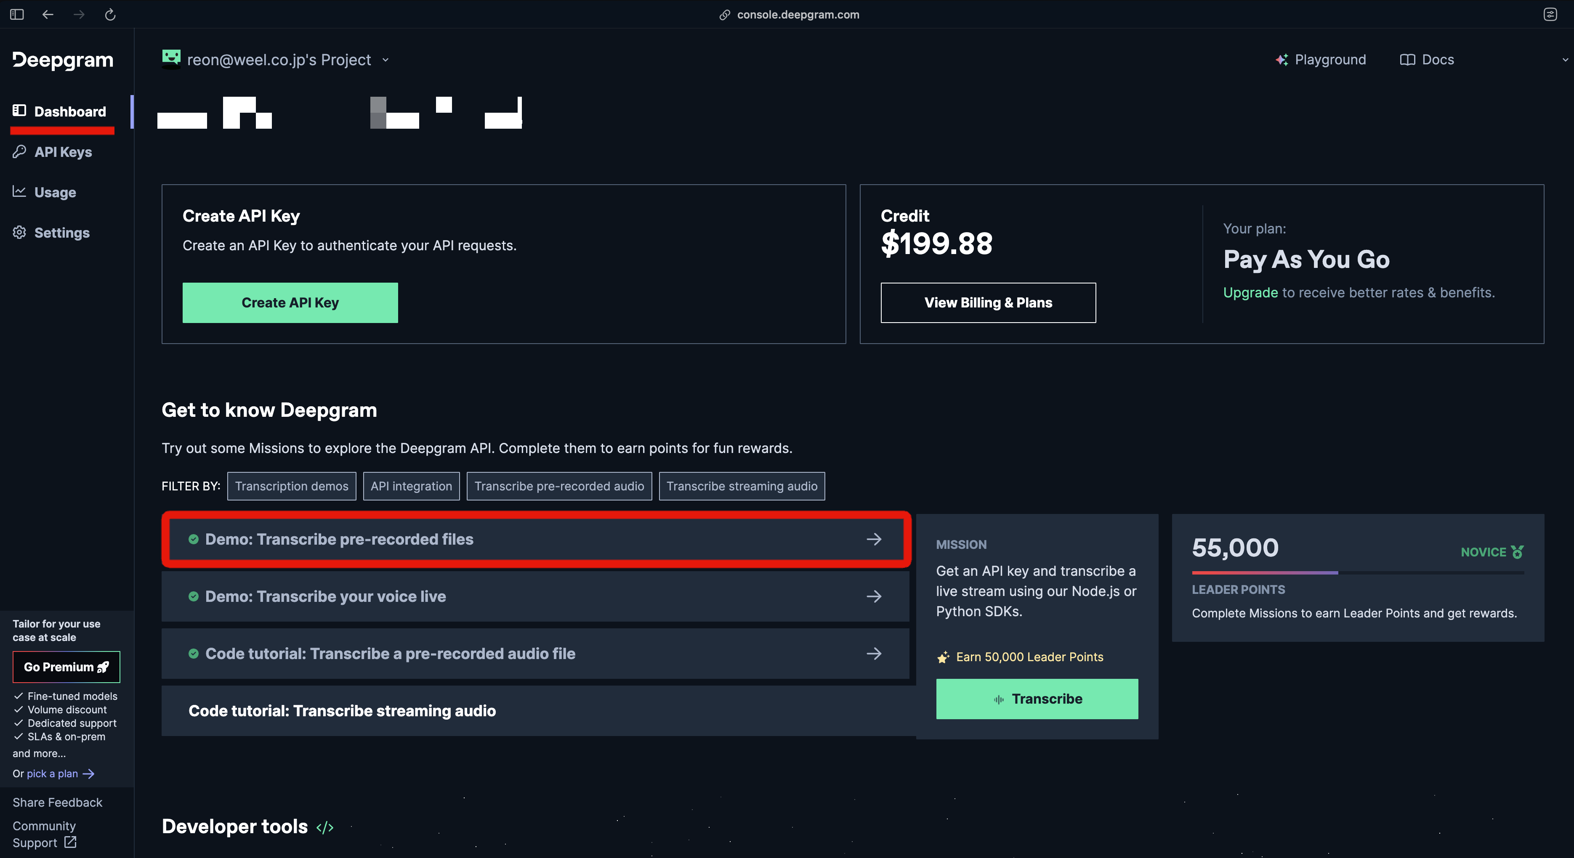Go back using the browser back arrow
This screenshot has width=1574, height=858.
pos(48,15)
